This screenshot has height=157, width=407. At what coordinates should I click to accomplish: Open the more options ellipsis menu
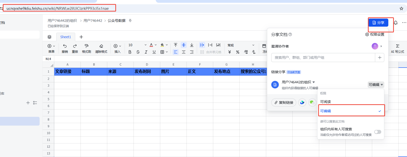click(404, 23)
